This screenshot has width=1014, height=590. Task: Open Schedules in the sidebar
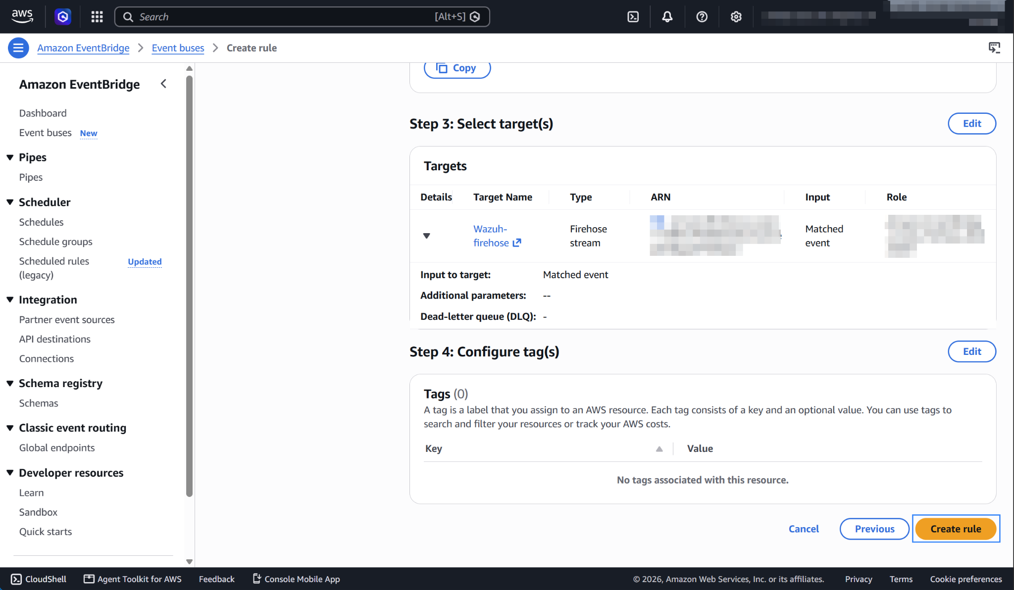click(x=41, y=222)
